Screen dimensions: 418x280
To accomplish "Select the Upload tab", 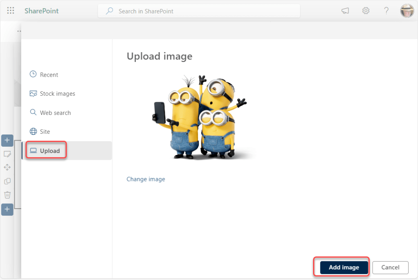I will point(49,151).
